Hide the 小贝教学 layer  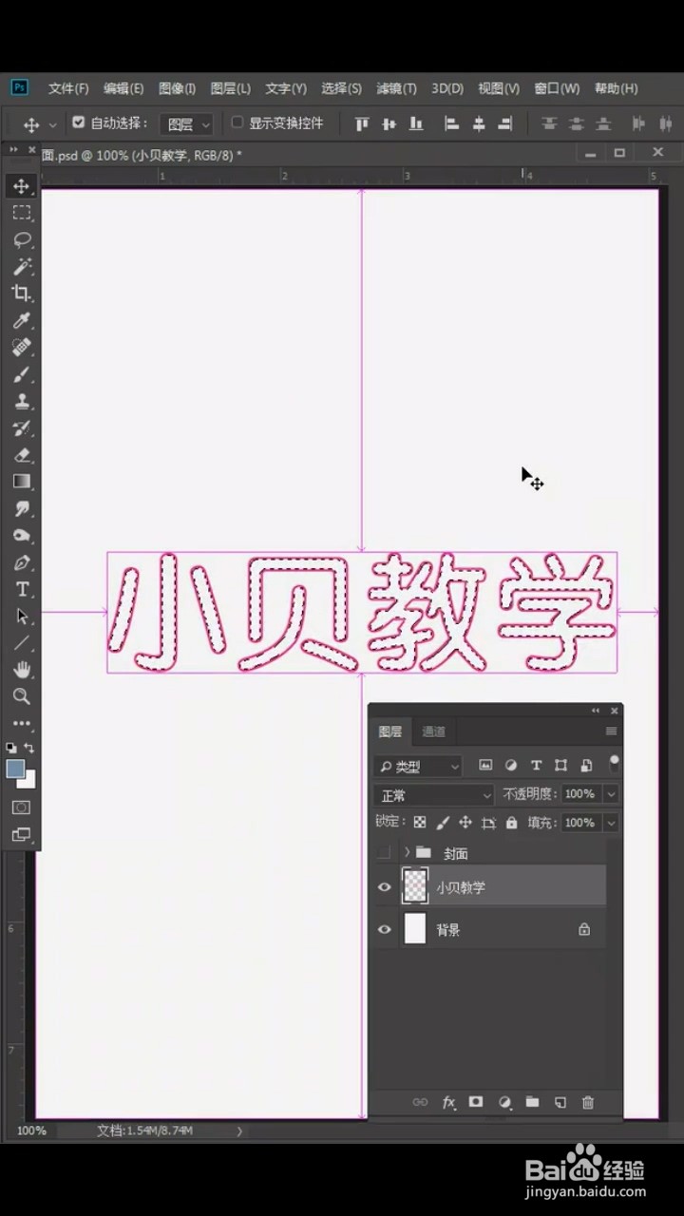(384, 887)
